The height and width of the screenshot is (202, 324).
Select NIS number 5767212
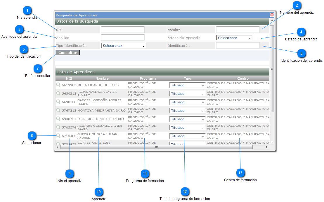[x=69, y=111]
